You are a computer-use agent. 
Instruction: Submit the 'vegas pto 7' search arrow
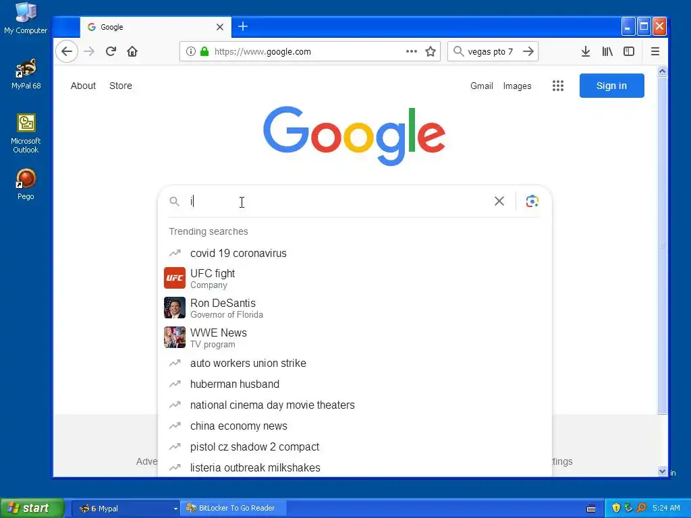528,51
